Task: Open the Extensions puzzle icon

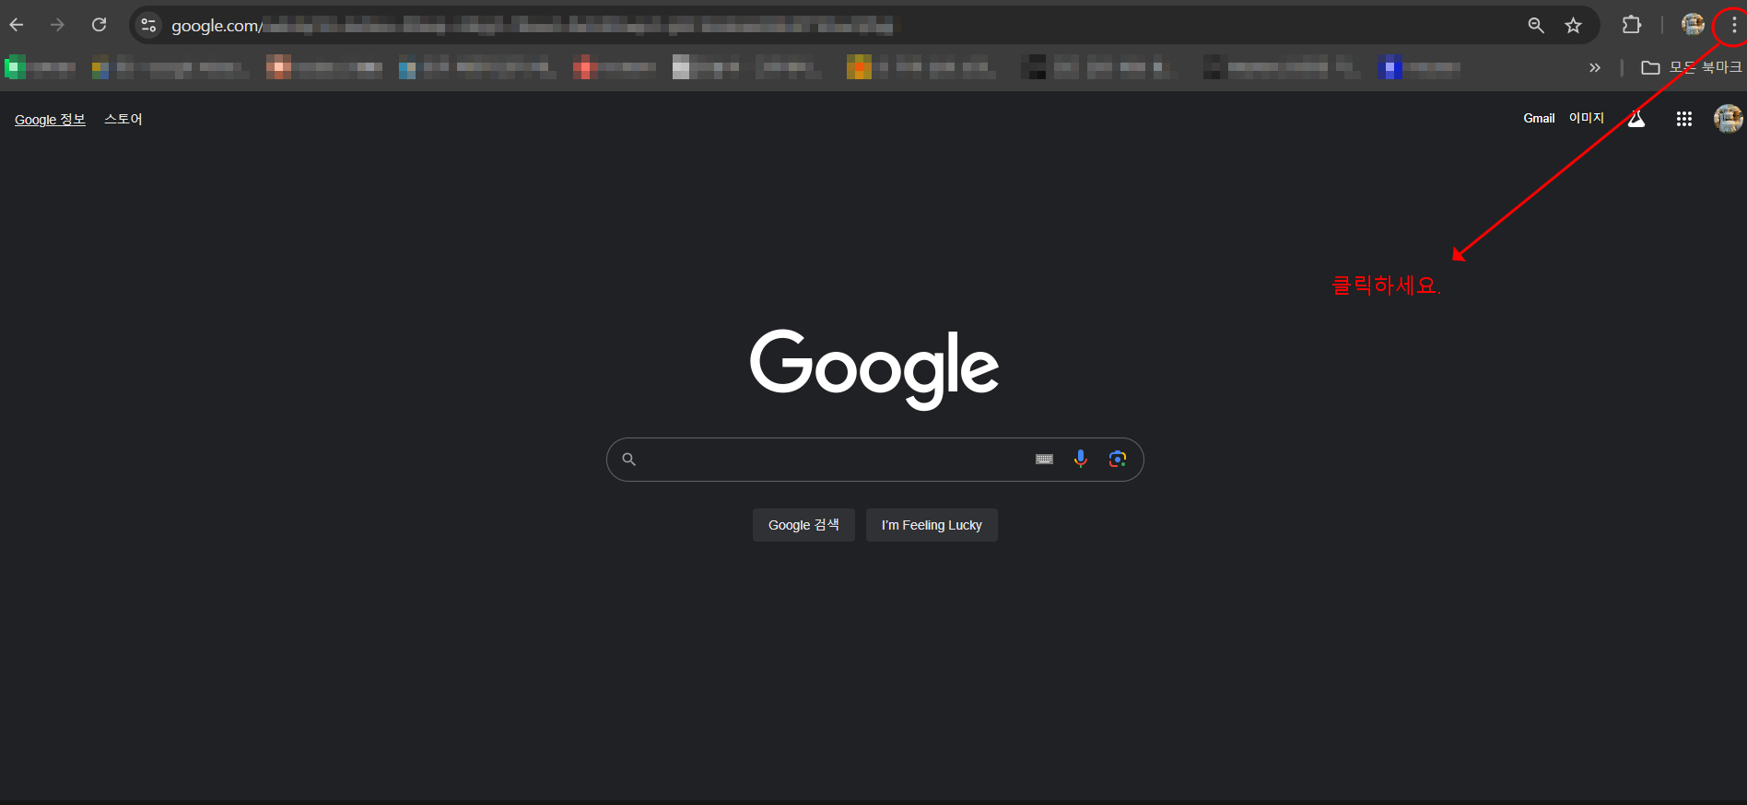Action: [x=1632, y=25]
